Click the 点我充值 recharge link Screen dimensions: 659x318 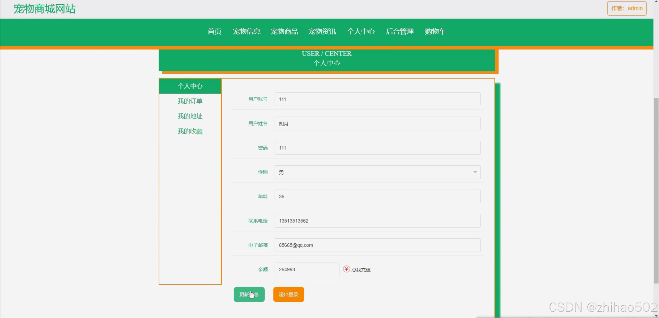[x=361, y=270]
